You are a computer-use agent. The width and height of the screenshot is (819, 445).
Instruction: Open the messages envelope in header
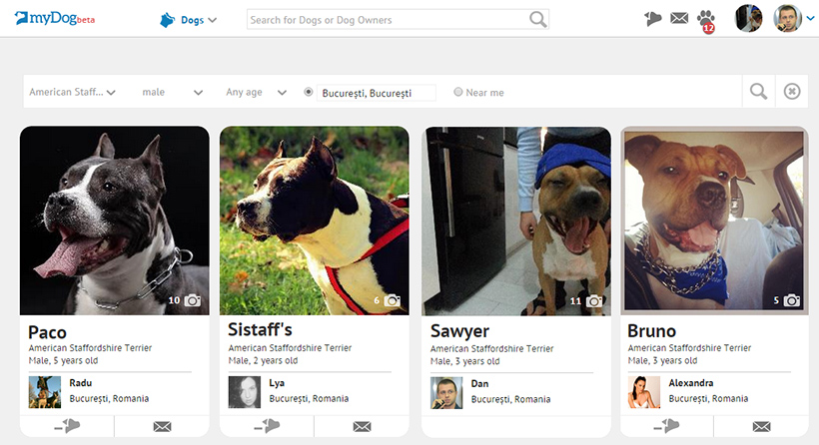tap(679, 18)
